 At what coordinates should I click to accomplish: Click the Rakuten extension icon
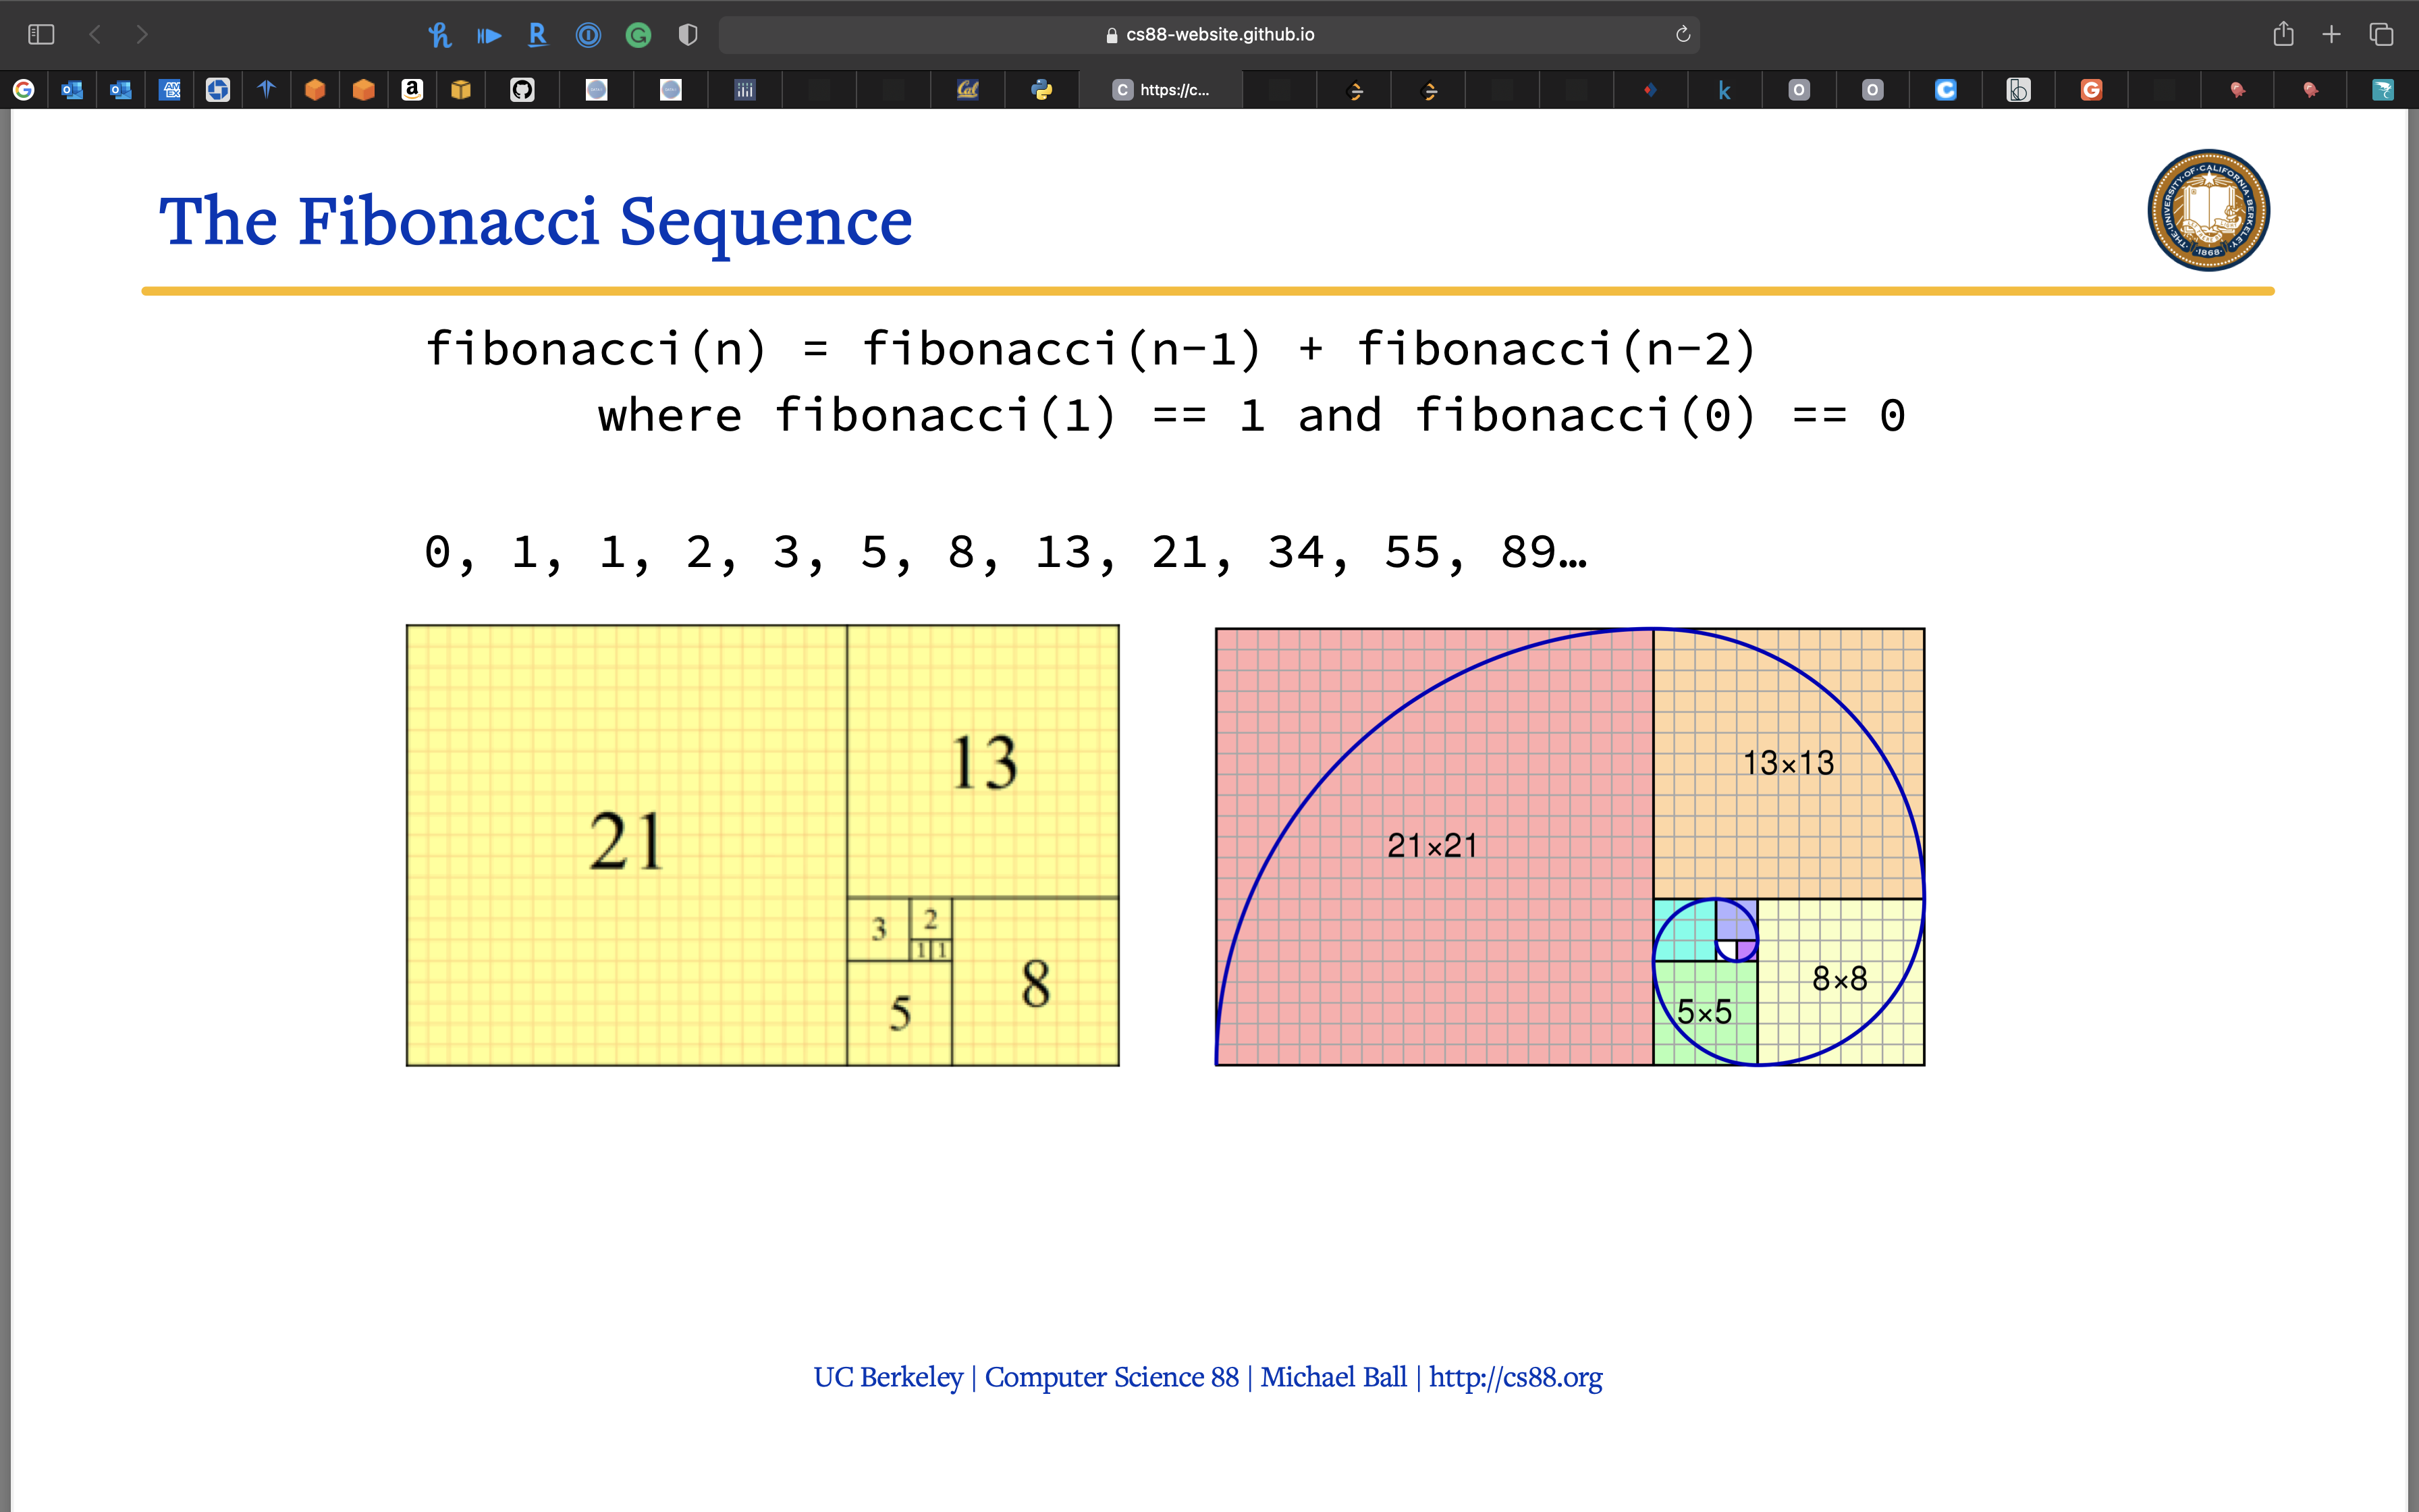coord(538,35)
